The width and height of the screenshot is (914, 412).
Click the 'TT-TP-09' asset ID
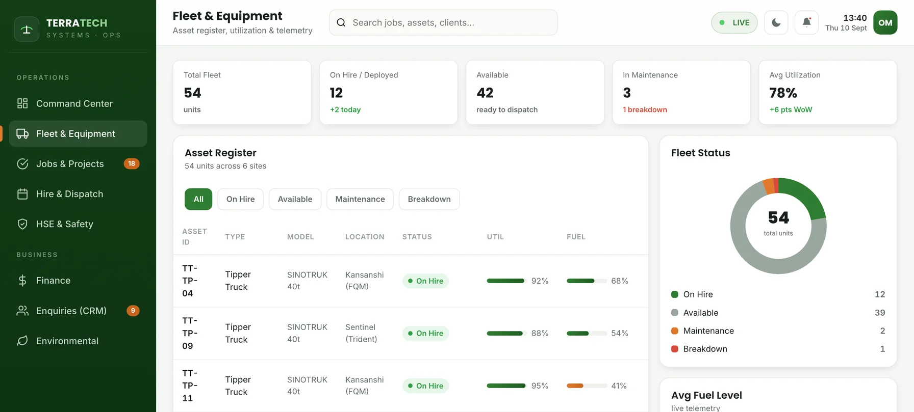tap(190, 333)
